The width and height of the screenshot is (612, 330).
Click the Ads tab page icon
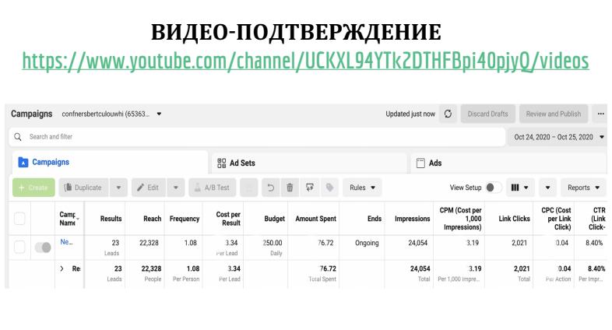tap(420, 163)
